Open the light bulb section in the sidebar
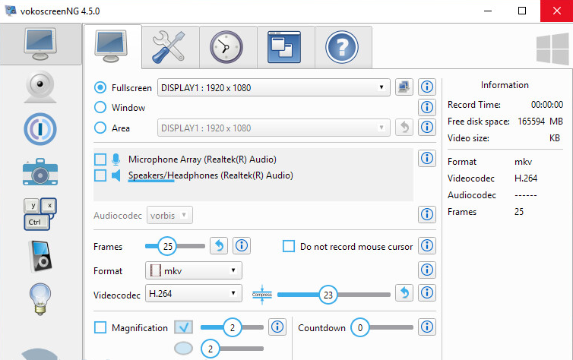The width and height of the screenshot is (573, 360). (40, 298)
